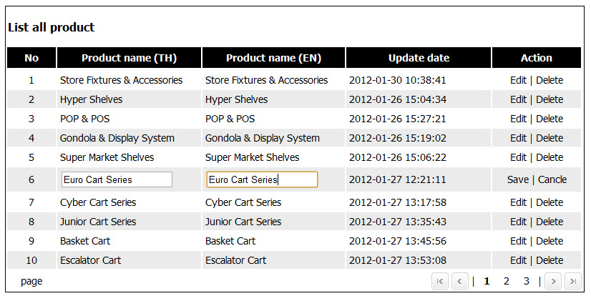Focus the English product name input field
This screenshot has height=301, width=591.
[262, 179]
